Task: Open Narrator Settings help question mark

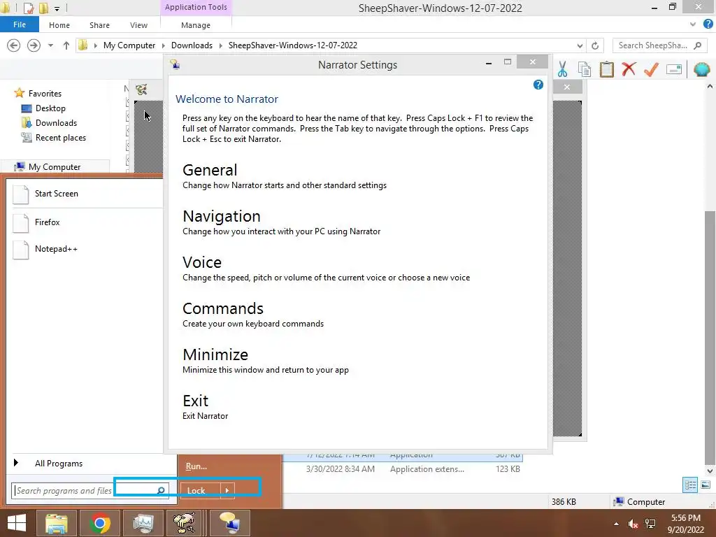Action: (538, 85)
